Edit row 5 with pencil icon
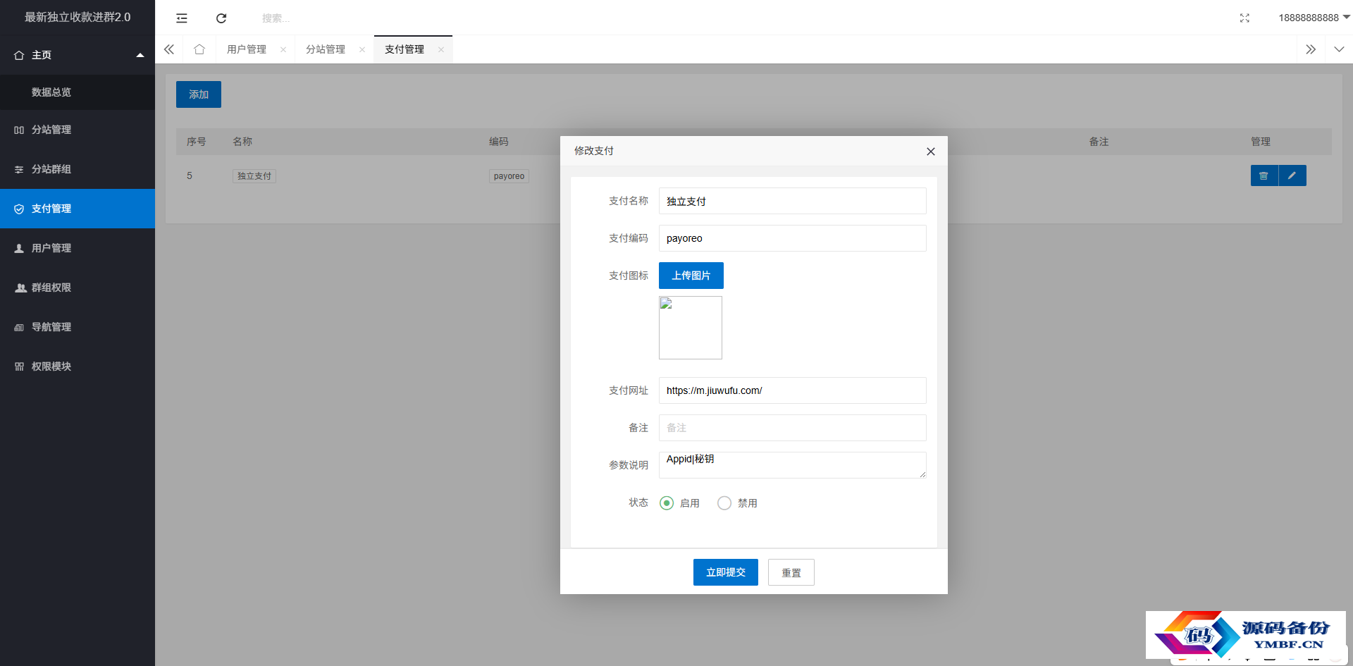The height and width of the screenshot is (666, 1353). (1292, 175)
